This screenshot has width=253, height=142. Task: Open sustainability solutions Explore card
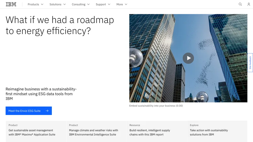217,131
